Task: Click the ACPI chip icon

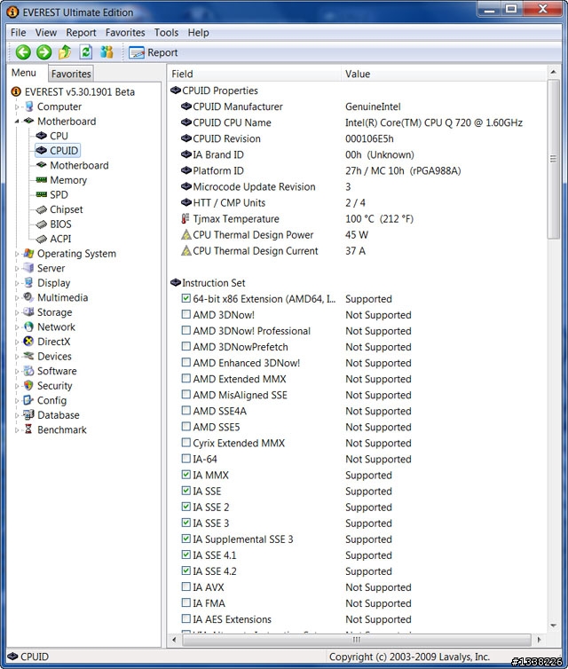Action: tap(42, 239)
